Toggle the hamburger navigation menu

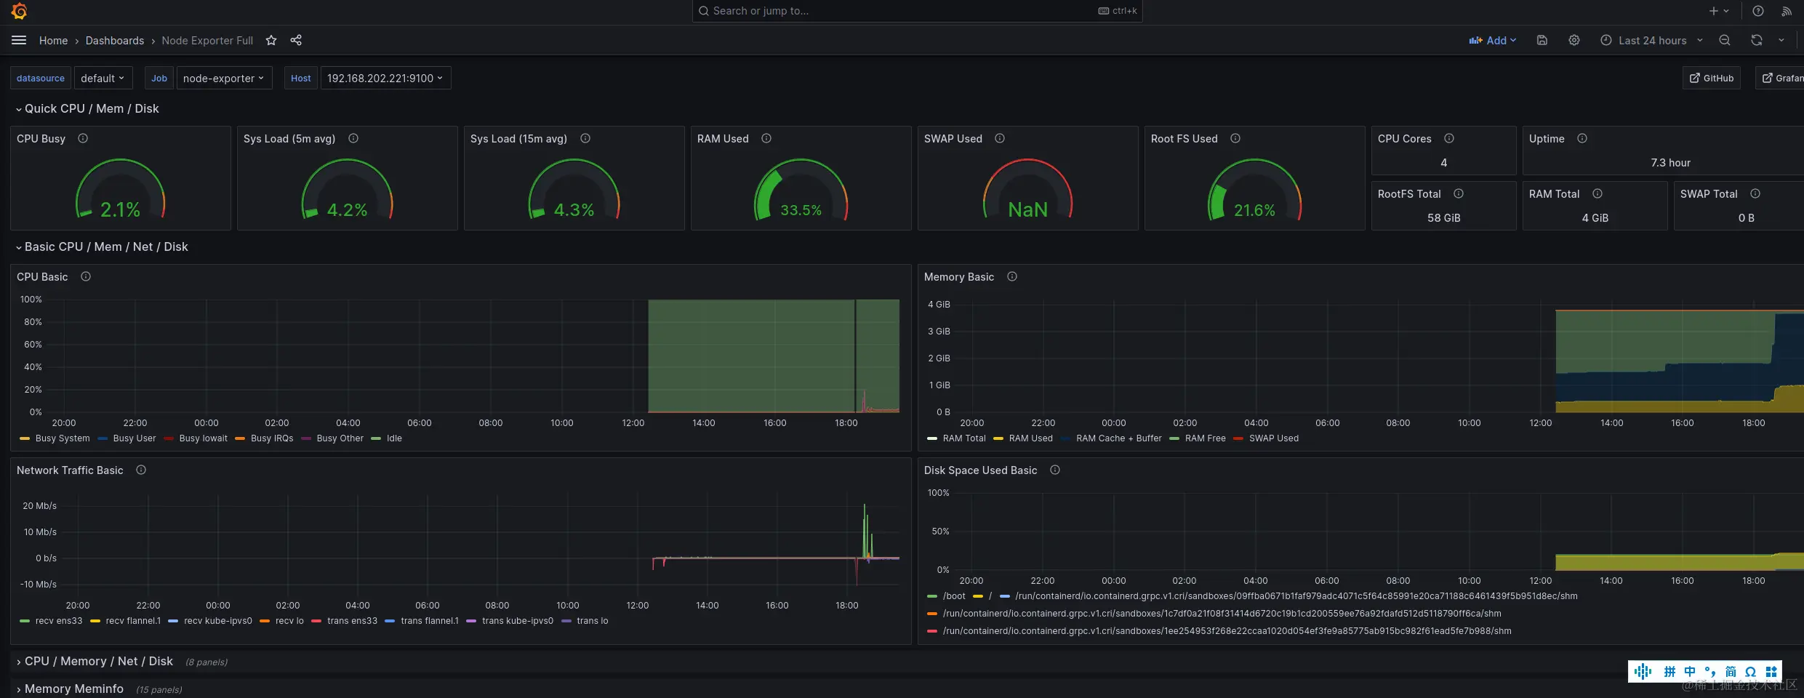(19, 40)
